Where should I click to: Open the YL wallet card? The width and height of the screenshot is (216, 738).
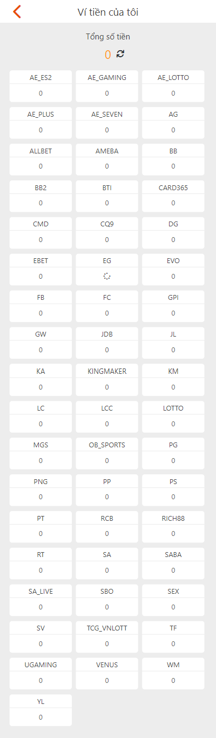point(40,710)
